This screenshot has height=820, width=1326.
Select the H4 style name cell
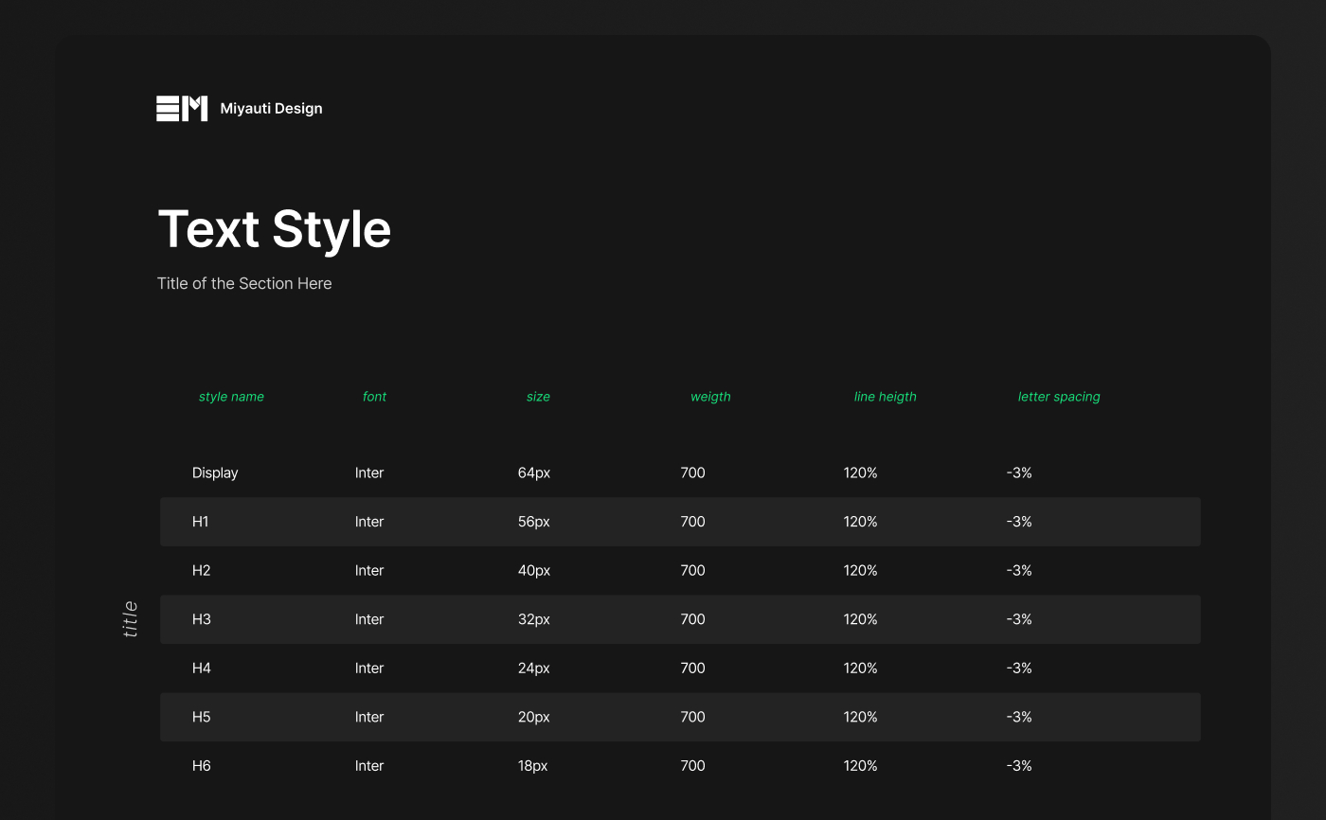[201, 668]
